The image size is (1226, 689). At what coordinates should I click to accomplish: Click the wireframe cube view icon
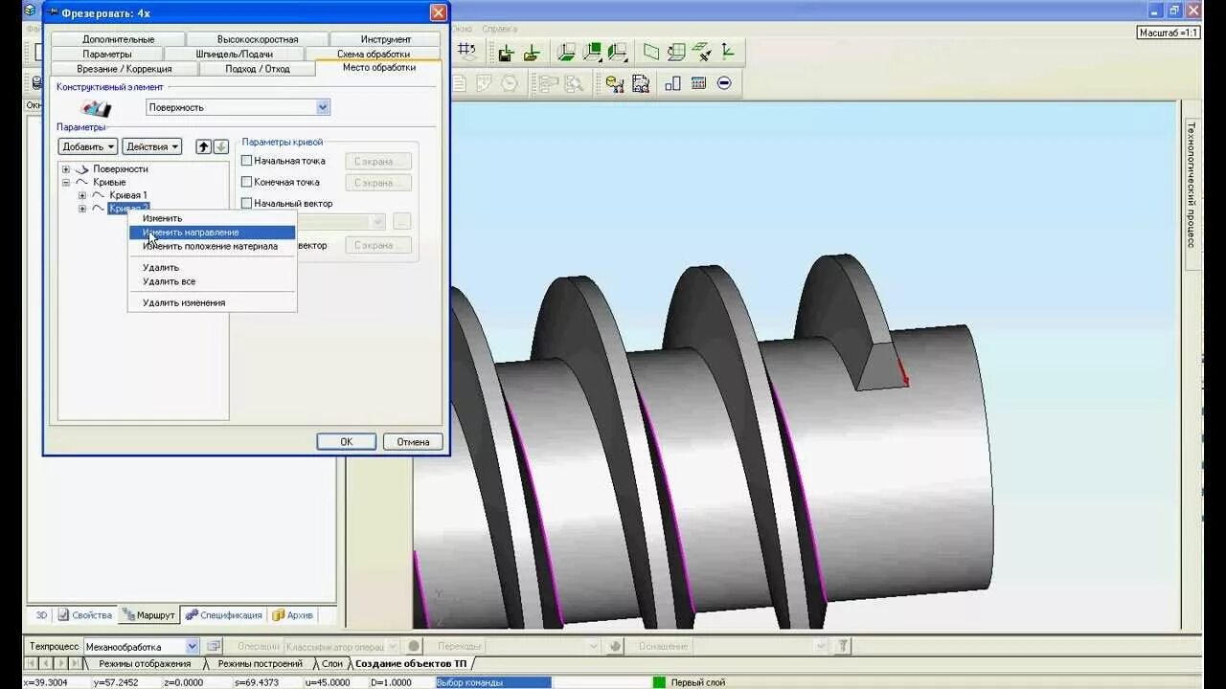(677, 53)
